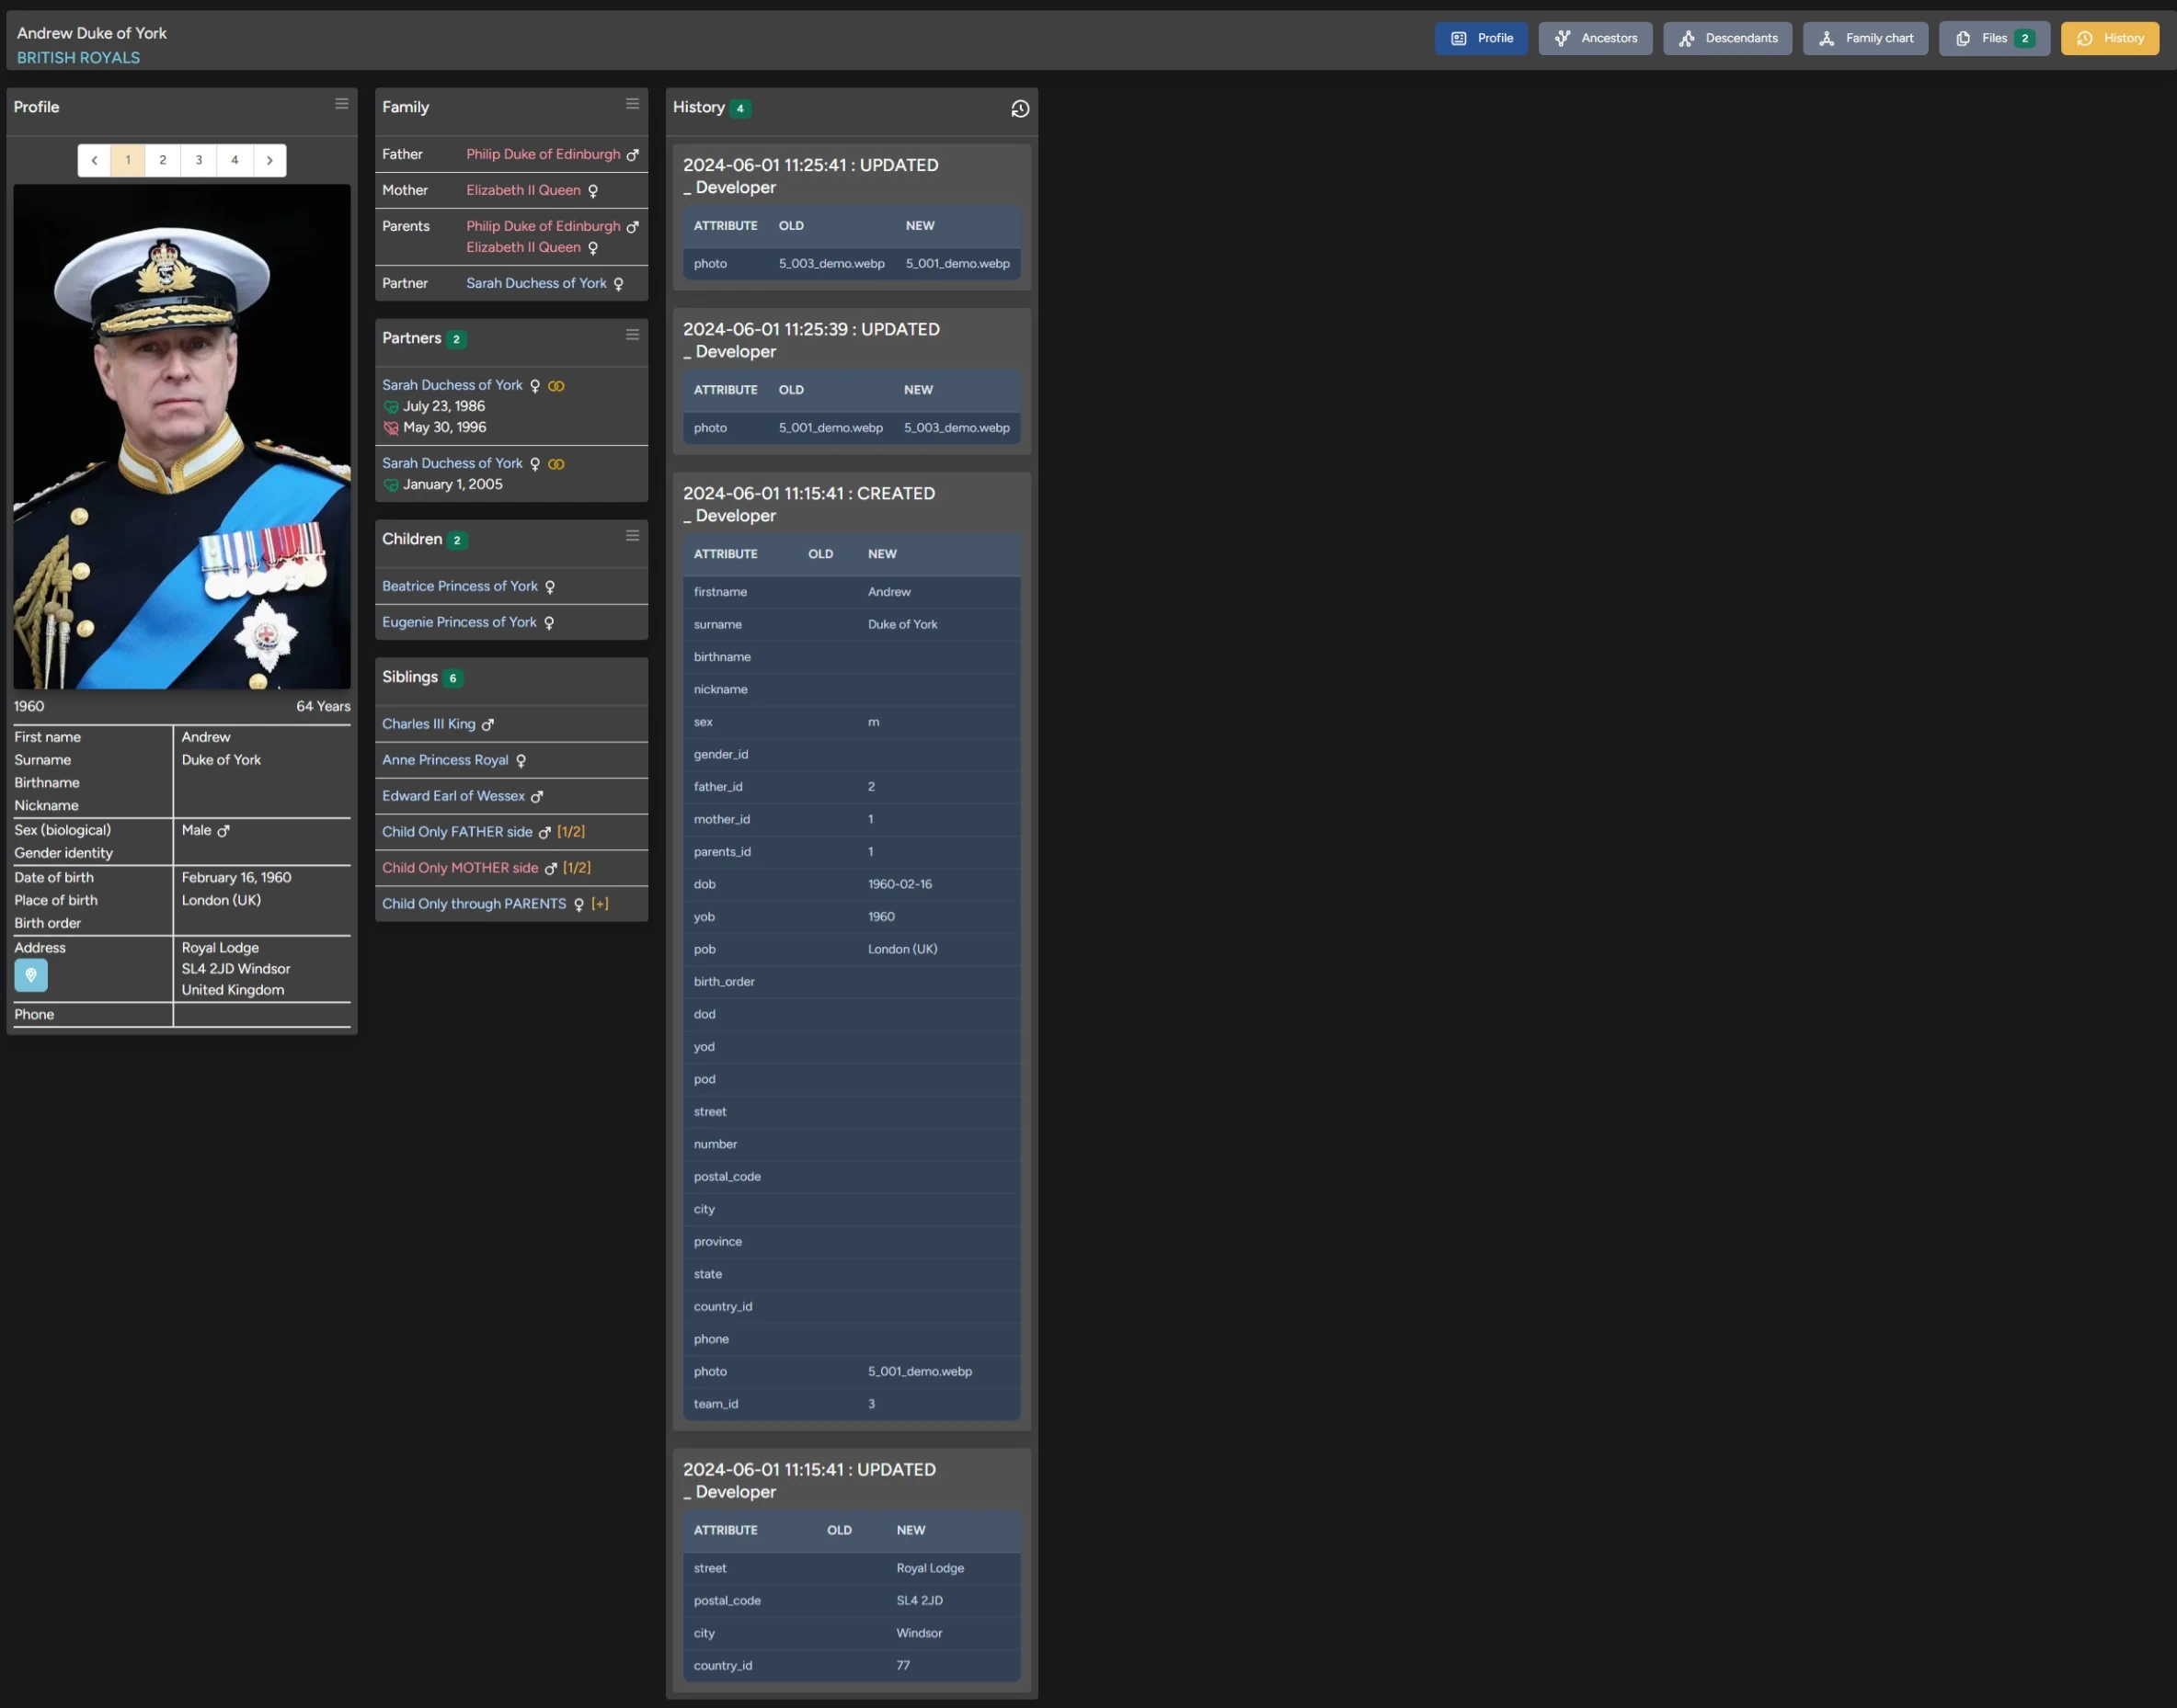
Task: Click [1/2] marker on Child Only FATHER side
Action: [x=570, y=832]
